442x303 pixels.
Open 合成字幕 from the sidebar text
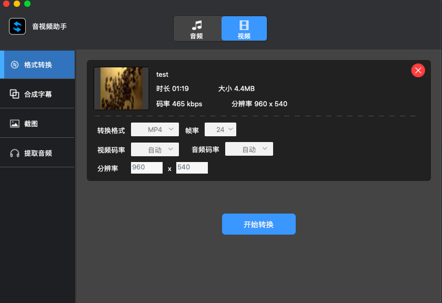click(38, 94)
